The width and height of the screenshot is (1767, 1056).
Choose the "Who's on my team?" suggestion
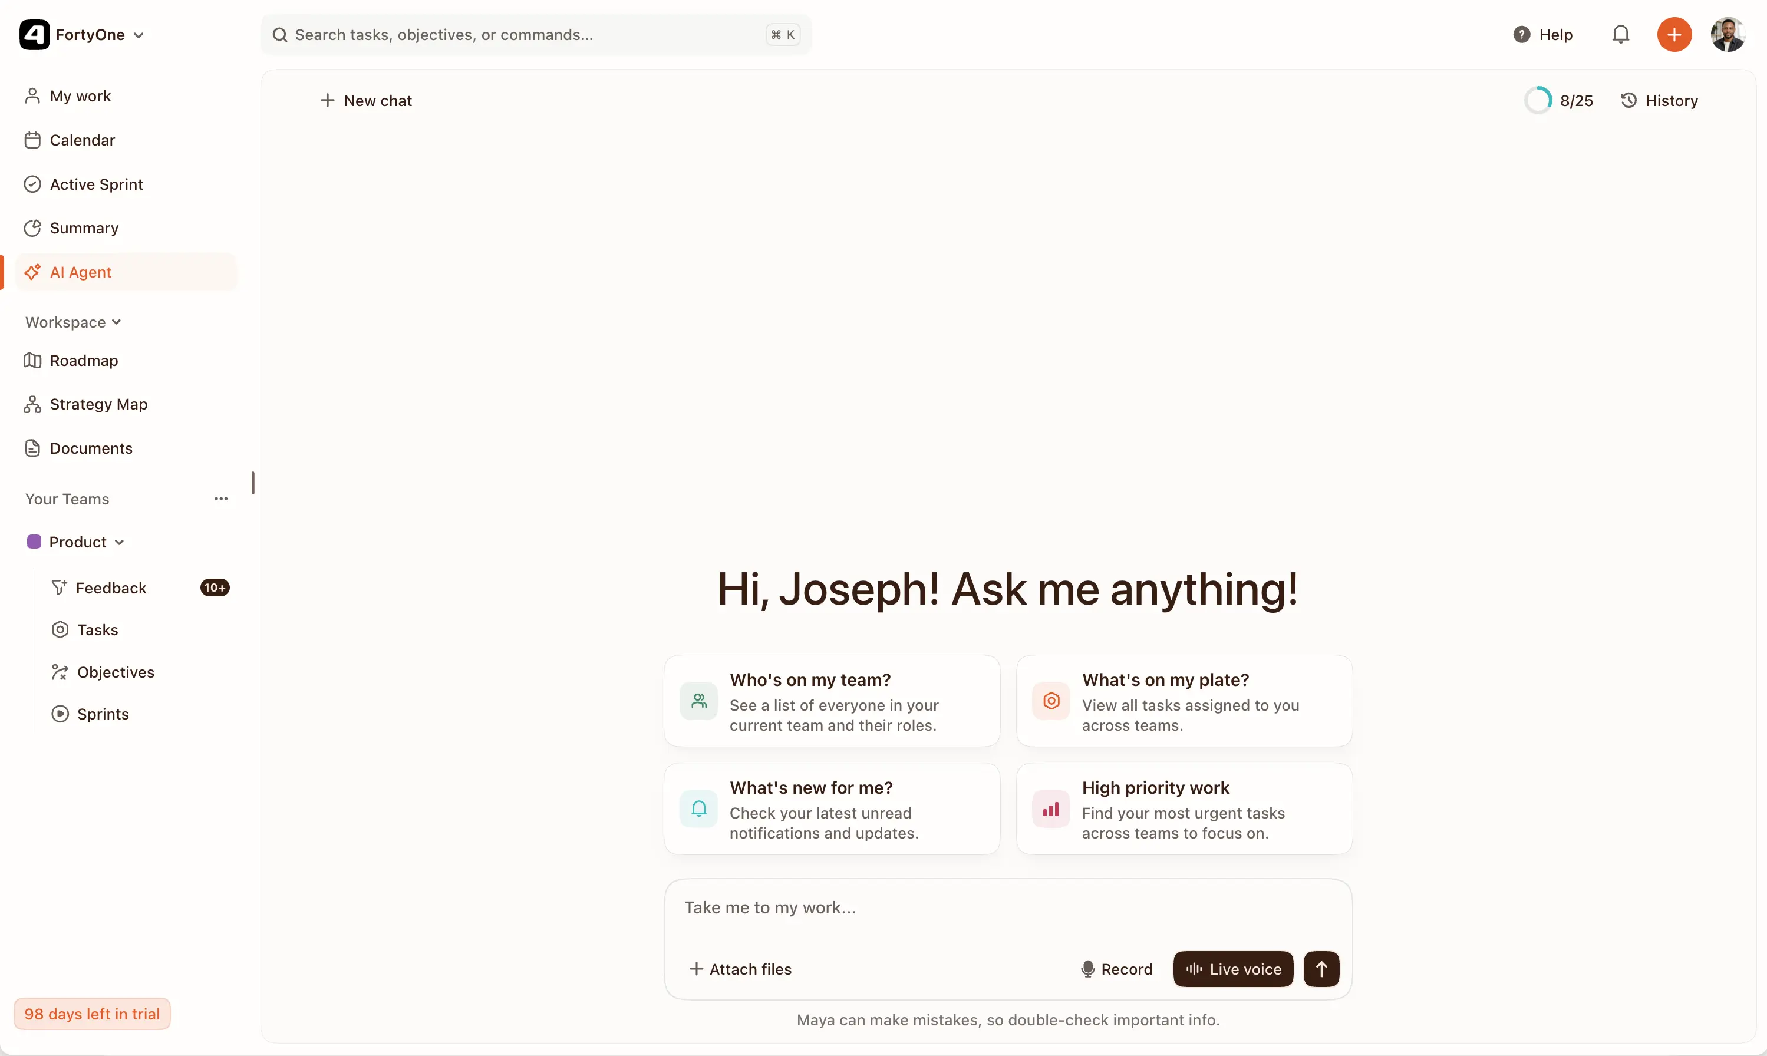pos(832,701)
